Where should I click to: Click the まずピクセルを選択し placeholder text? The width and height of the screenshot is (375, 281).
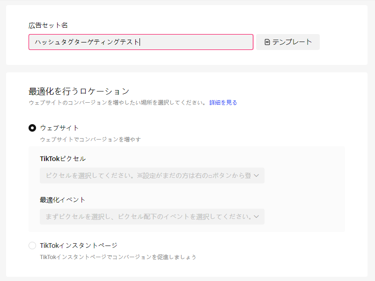147,217
